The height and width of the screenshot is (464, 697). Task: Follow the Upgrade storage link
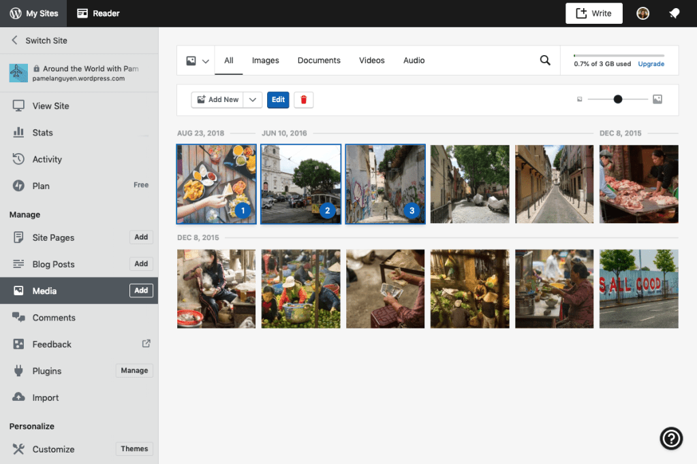click(651, 64)
